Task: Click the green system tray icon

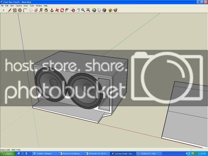Action: coord(196,154)
